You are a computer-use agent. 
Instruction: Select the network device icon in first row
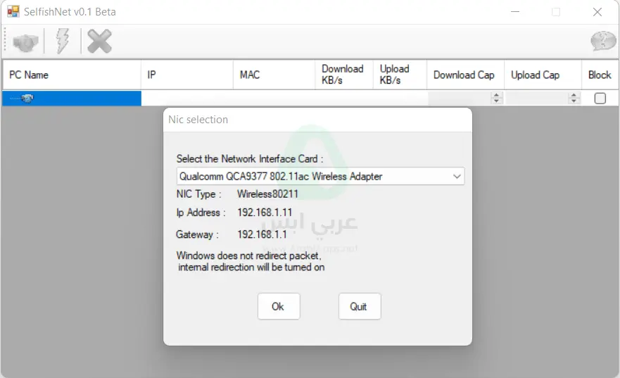coord(27,99)
